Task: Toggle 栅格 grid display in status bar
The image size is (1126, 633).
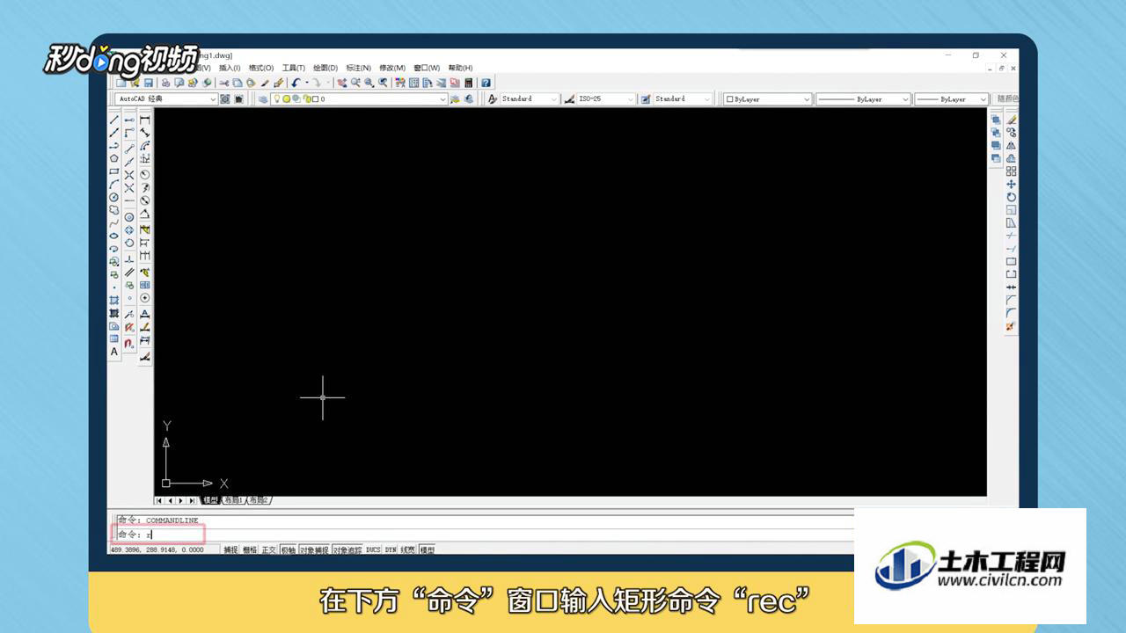Action: [250, 550]
